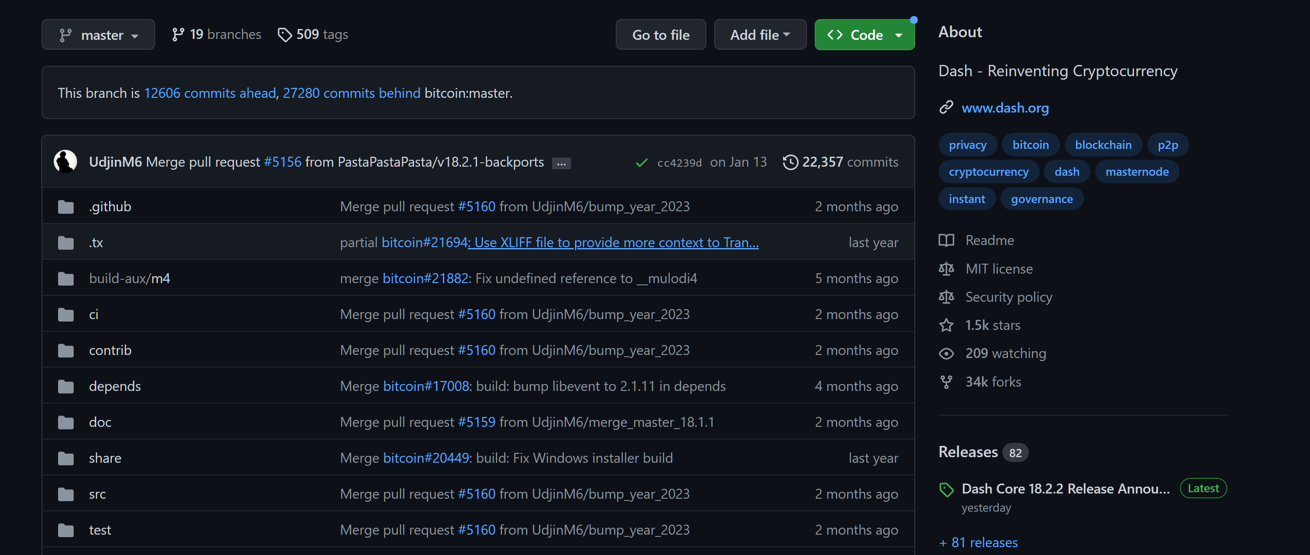Click UdjinM6 author avatar
This screenshot has height=555, width=1310.
tap(65, 161)
